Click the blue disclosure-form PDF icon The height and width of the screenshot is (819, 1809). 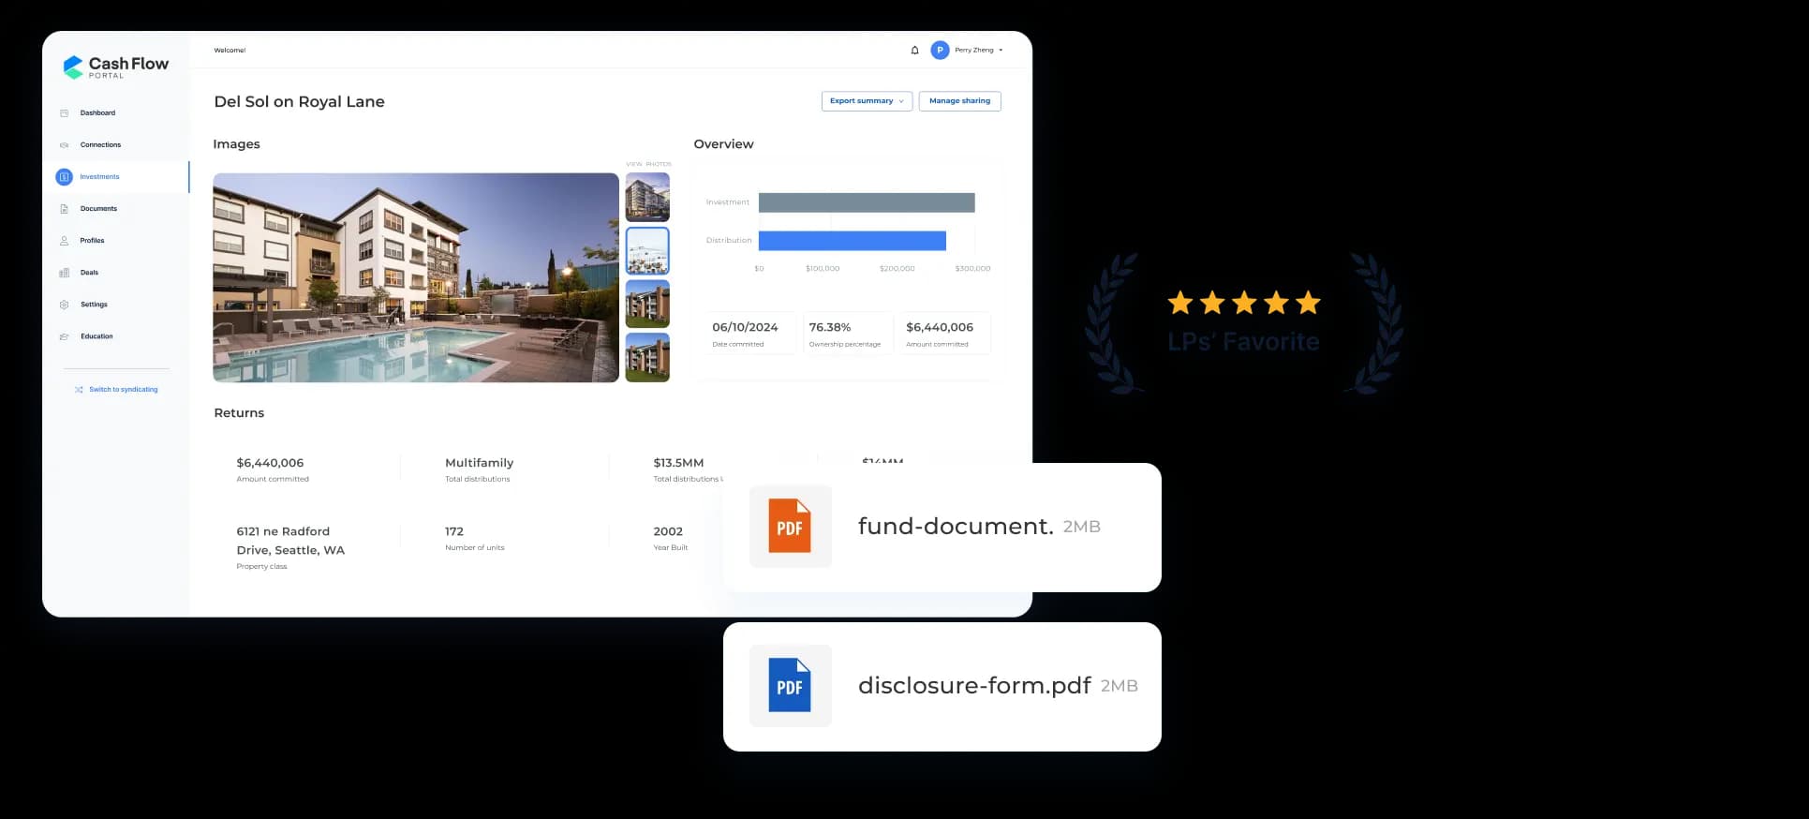coord(790,685)
